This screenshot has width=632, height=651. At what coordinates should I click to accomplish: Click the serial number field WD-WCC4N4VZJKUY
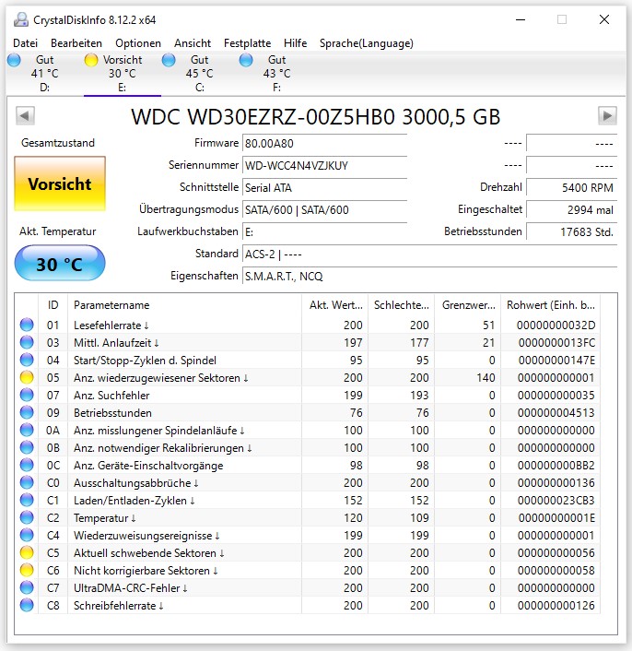pos(324,166)
